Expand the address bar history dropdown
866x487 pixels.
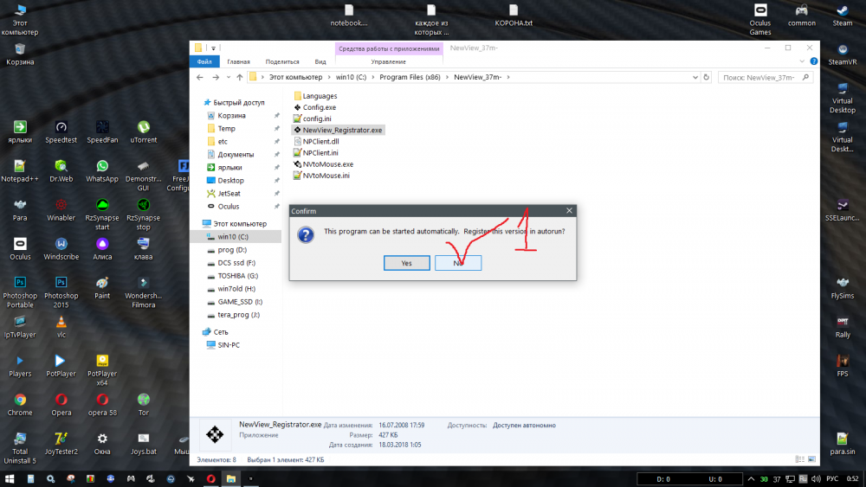[x=695, y=77]
